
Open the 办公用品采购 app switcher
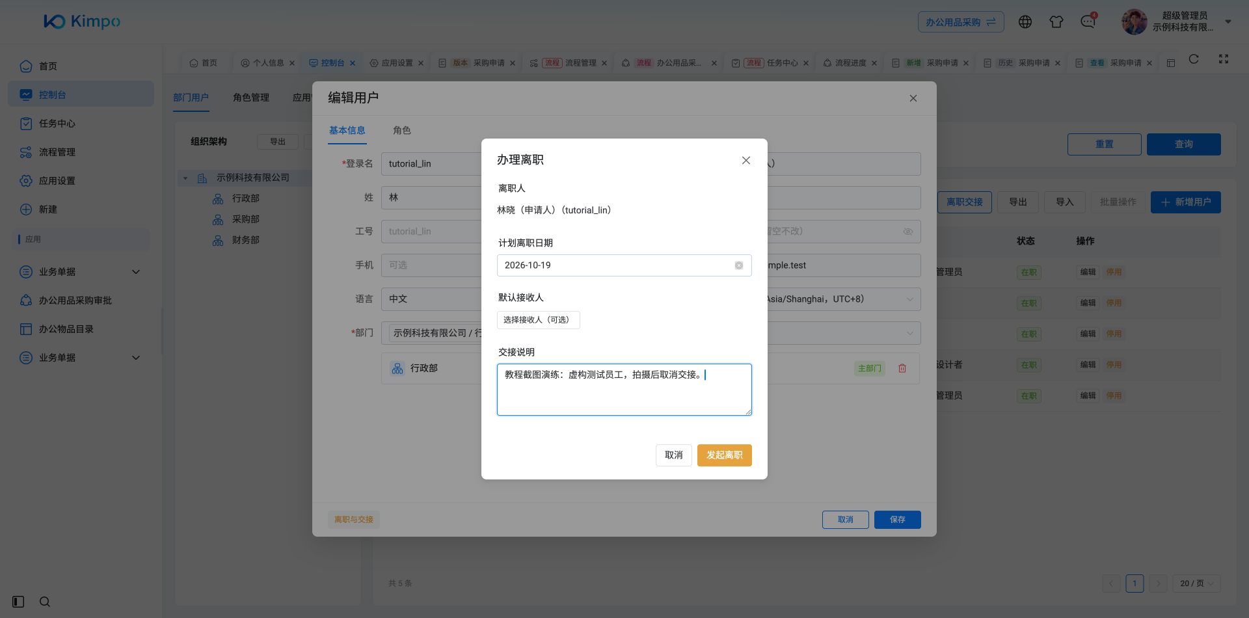coord(961,22)
